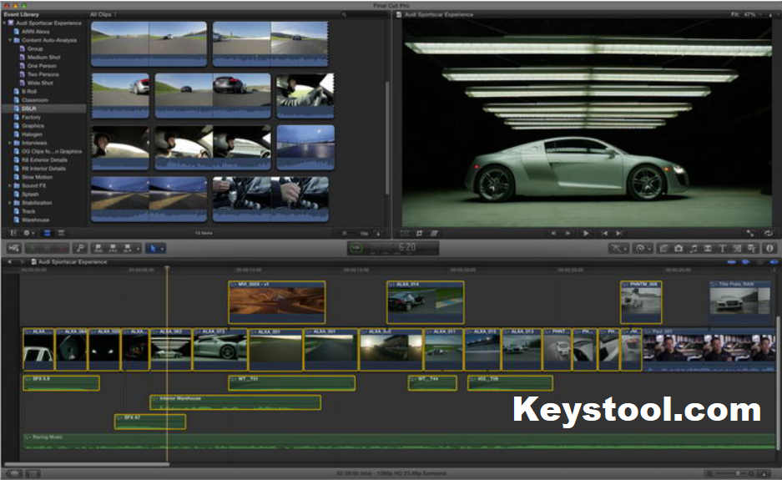This screenshot has width=782, height=480.
Task: Collapse the Content Auto-Analysis folder
Action: click(x=10, y=40)
